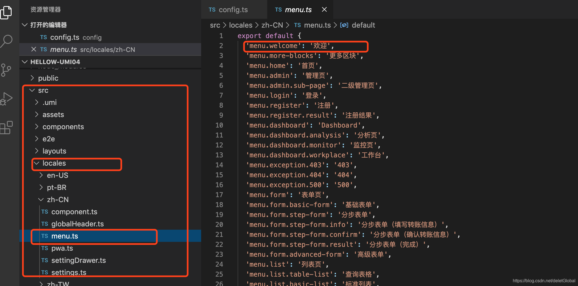The image size is (578, 286).
Task: Open globalHeader.ts in the file tree
Action: click(x=78, y=224)
